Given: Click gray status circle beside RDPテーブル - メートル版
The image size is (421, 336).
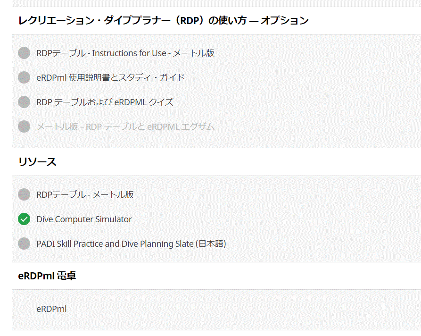Looking at the screenshot, I should (x=24, y=194).
